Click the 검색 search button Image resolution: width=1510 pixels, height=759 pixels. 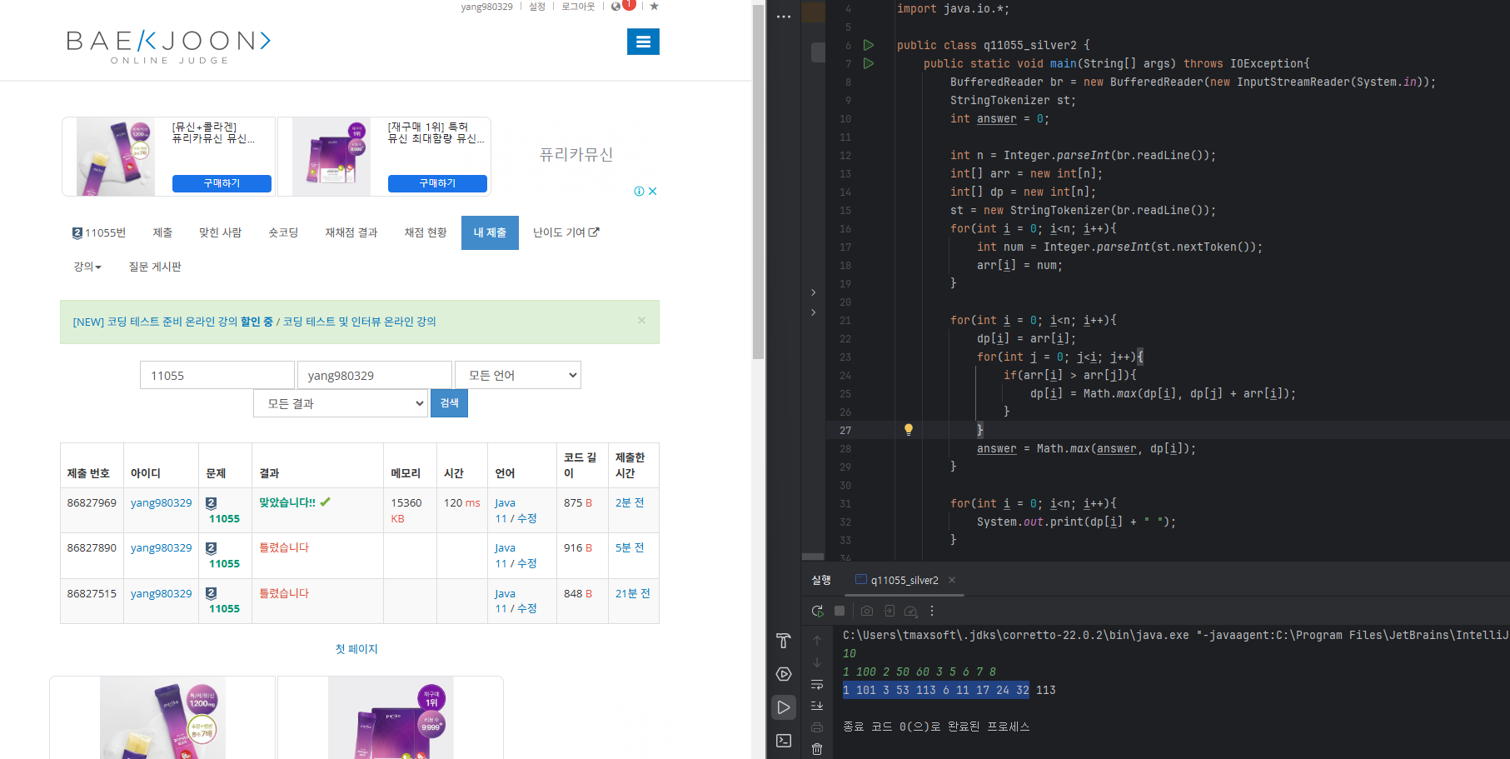449,403
